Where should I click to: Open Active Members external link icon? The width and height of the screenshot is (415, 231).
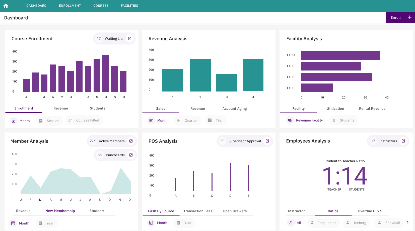[x=131, y=141]
